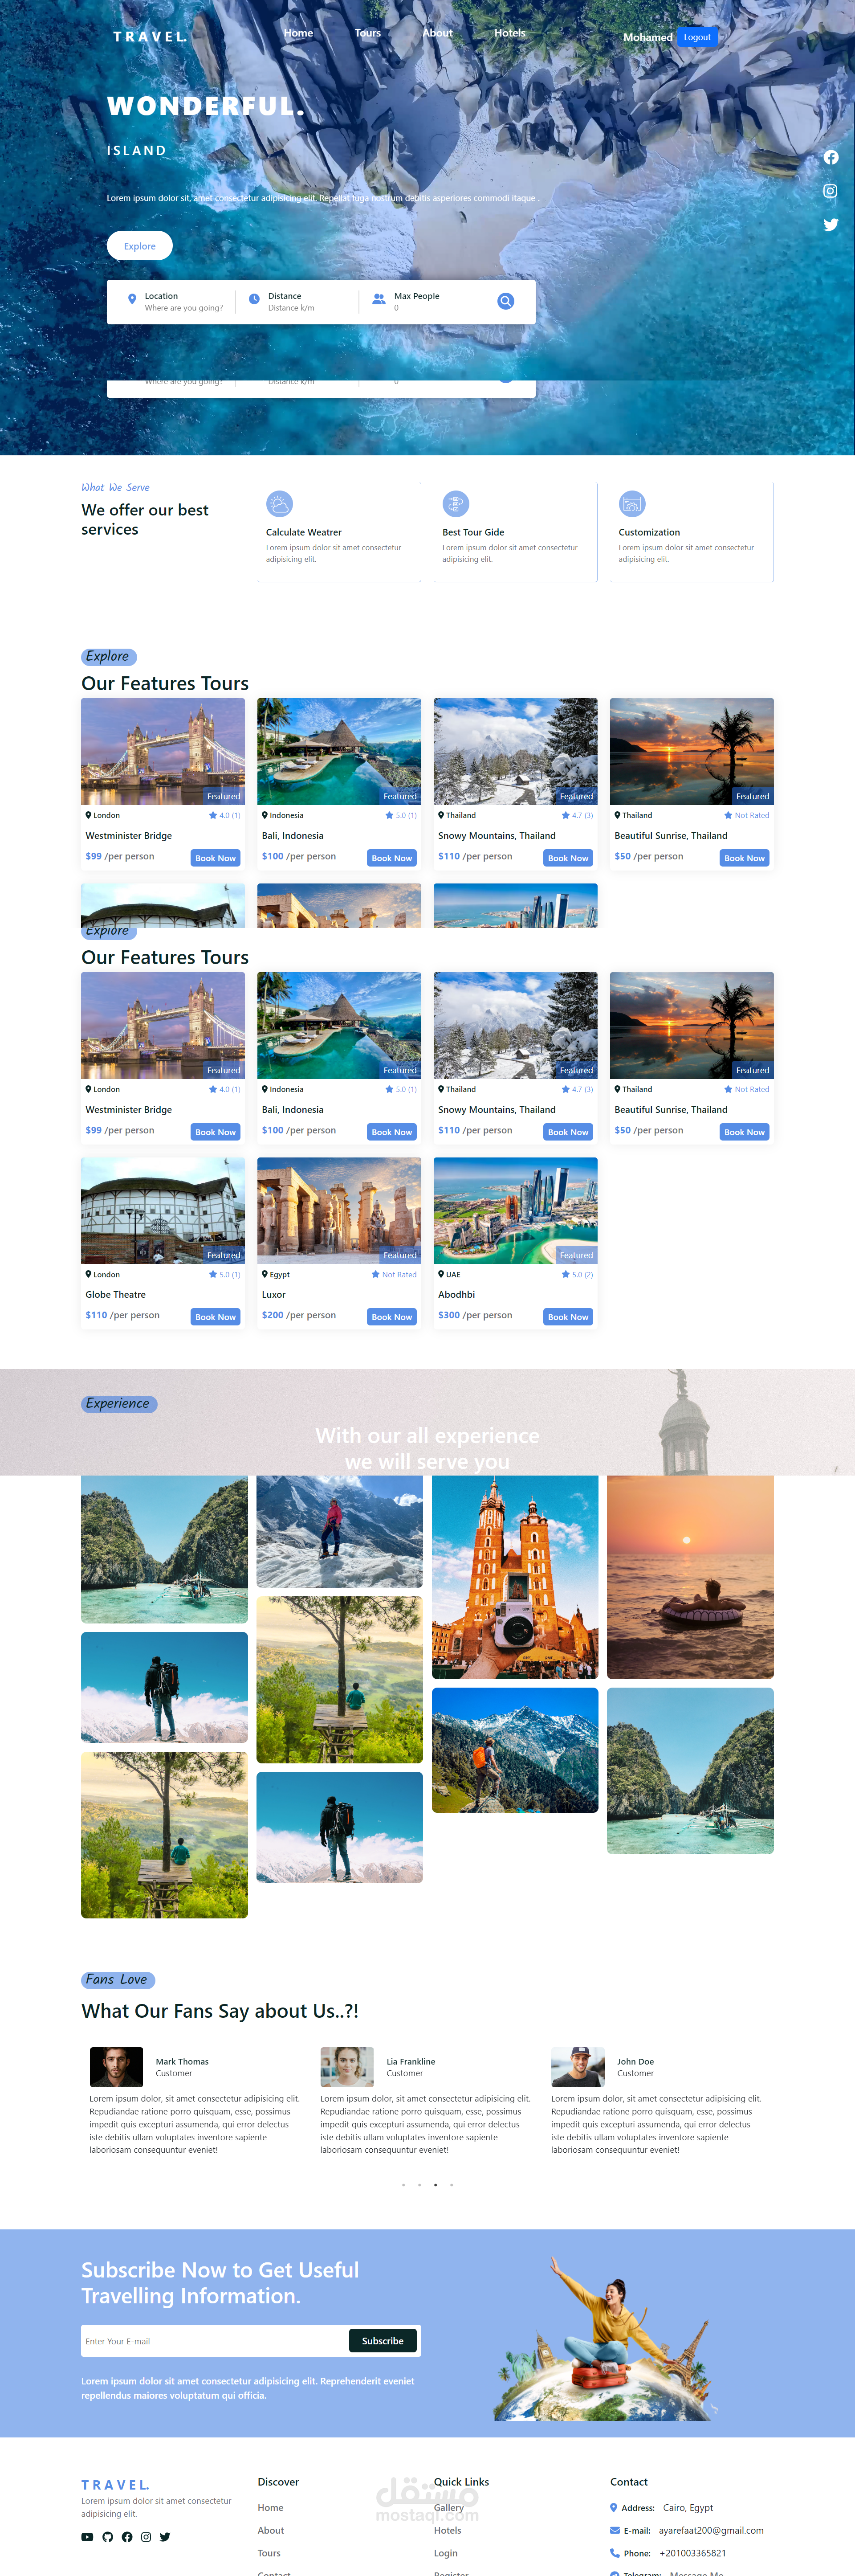
Task: Click the Subscribe button
Action: click(x=383, y=2341)
